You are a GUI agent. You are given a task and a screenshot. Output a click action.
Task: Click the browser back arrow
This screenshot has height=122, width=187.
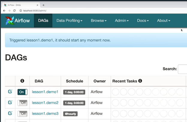point(4,10)
